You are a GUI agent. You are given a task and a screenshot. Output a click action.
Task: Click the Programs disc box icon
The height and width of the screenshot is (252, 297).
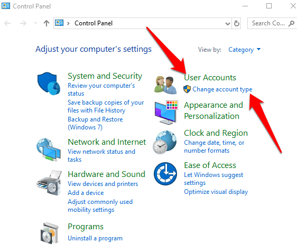coord(50,233)
